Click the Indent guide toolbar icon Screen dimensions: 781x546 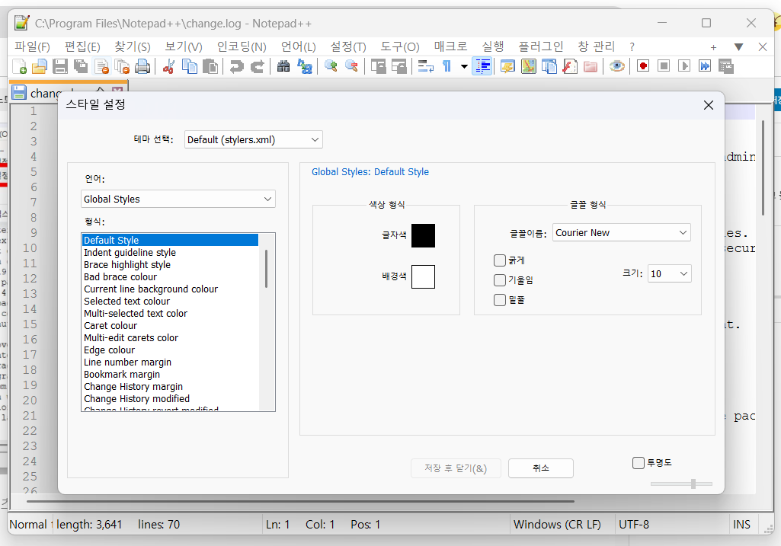[x=482, y=66]
